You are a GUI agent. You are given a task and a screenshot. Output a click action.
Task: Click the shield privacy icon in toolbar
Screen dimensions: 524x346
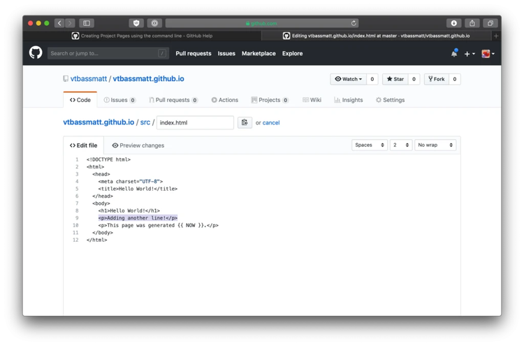[136, 23]
